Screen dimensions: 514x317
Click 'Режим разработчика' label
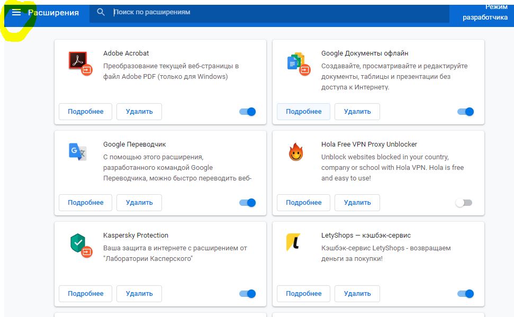[485, 12]
